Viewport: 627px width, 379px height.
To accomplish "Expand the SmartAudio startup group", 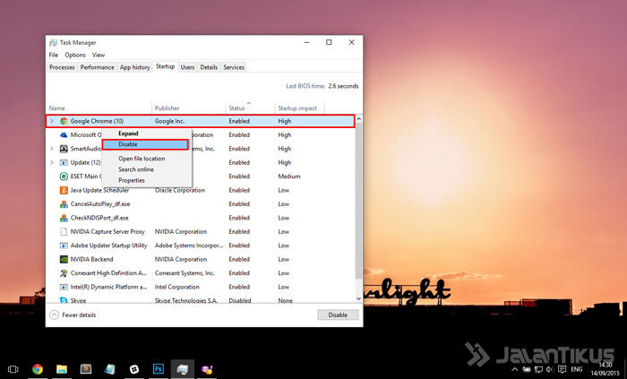I will (x=52, y=149).
